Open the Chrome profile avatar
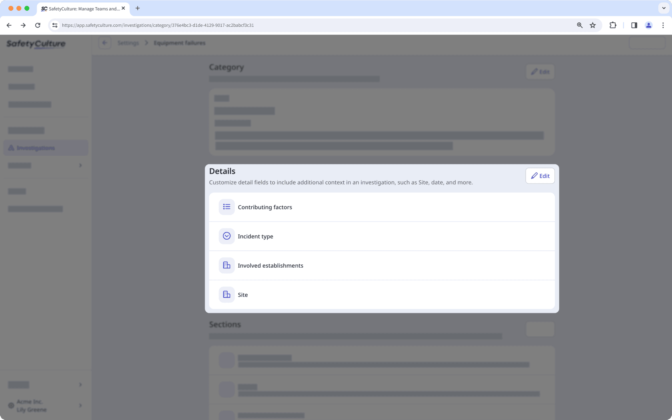The width and height of the screenshot is (672, 420). pos(648,25)
